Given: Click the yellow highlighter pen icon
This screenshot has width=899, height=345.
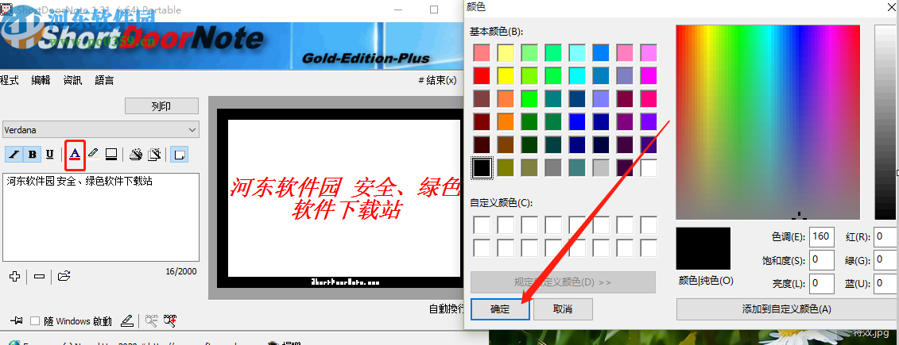Looking at the screenshot, I should tap(94, 154).
